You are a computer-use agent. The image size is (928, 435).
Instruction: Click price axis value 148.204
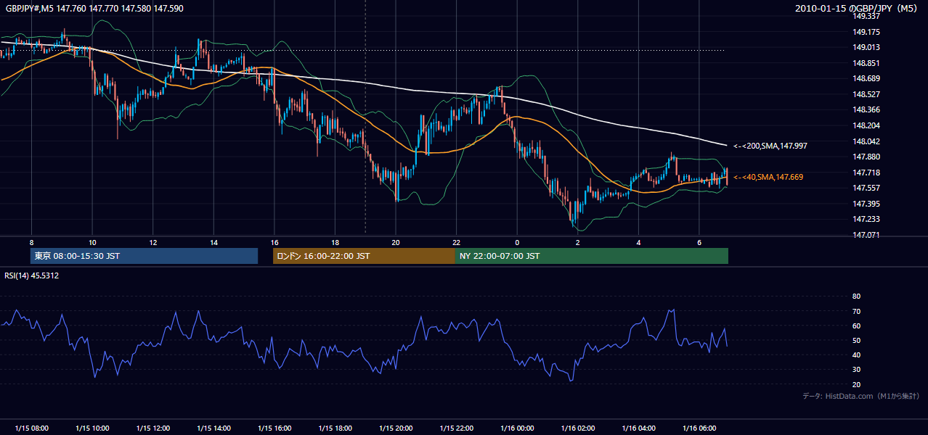(866, 125)
